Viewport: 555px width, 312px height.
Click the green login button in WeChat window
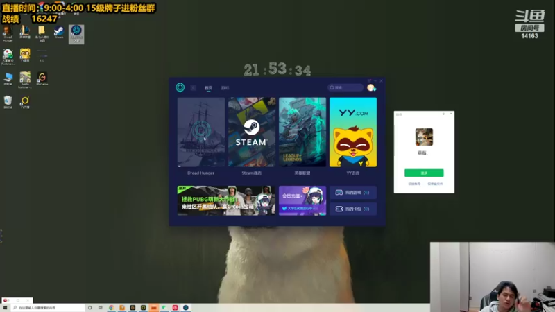(424, 173)
